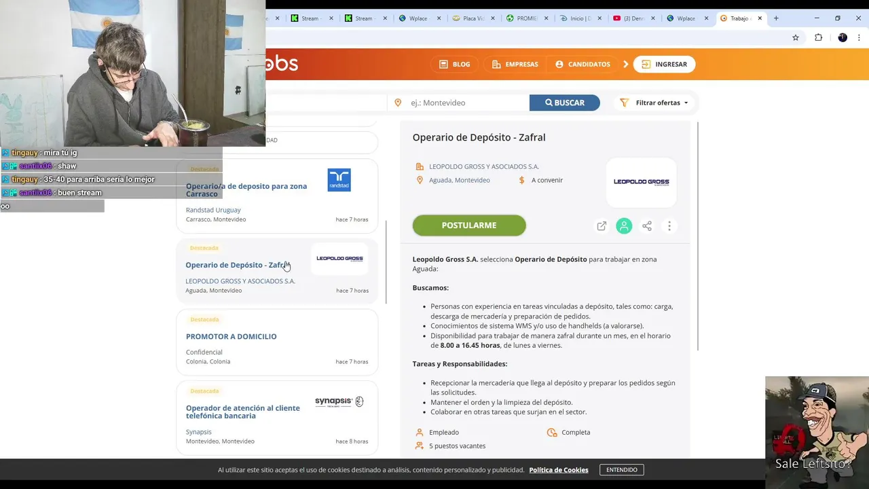Close the PROMIEDOS browser tab
Screen dimensions: 869x489
[547, 18]
